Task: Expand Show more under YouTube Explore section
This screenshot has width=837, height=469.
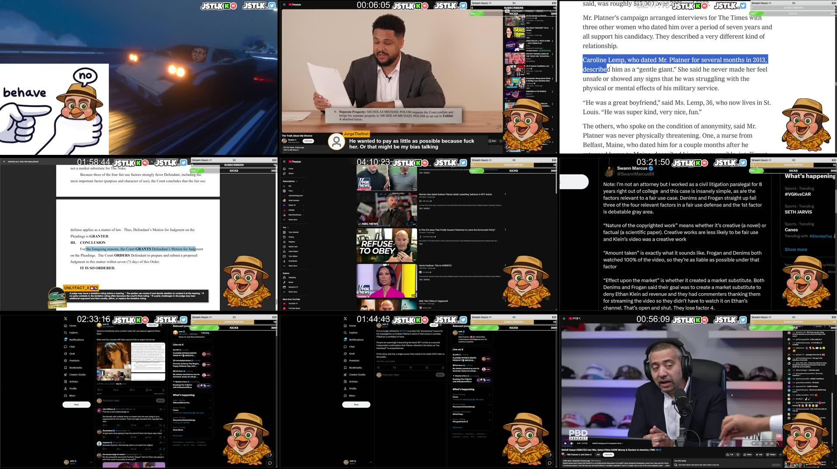Action: tap(291, 291)
